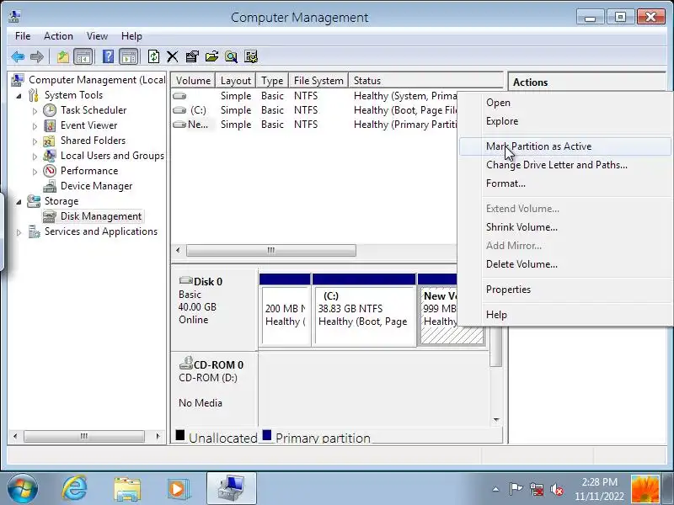Click the Back arrow toolbar icon

tap(18, 56)
